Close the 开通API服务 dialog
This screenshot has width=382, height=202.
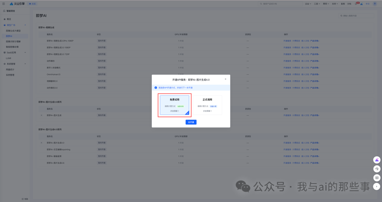point(225,79)
